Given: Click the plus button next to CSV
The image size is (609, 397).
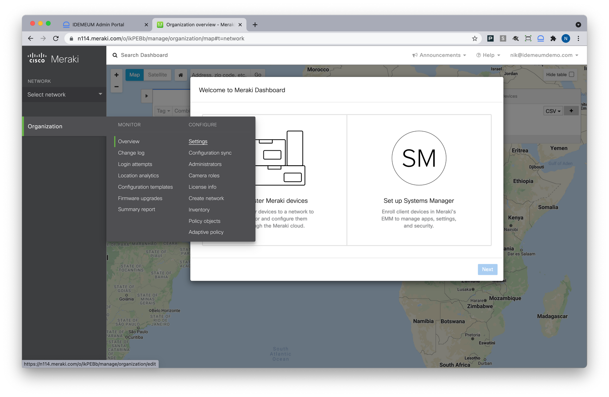Looking at the screenshot, I should tap(571, 111).
